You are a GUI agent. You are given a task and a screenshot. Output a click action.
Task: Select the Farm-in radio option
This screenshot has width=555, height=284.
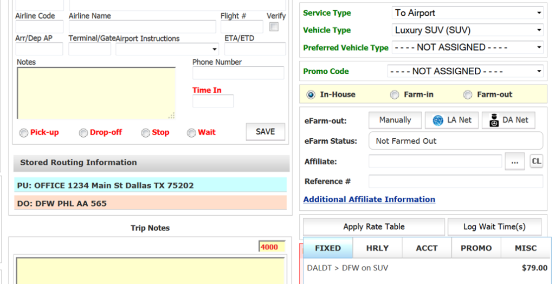(395, 95)
